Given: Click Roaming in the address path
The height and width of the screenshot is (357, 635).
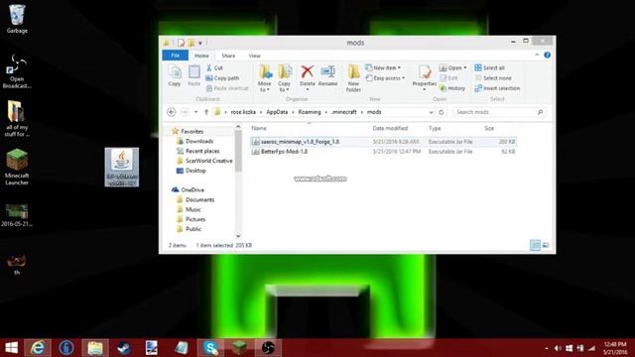Looking at the screenshot, I should (310, 112).
